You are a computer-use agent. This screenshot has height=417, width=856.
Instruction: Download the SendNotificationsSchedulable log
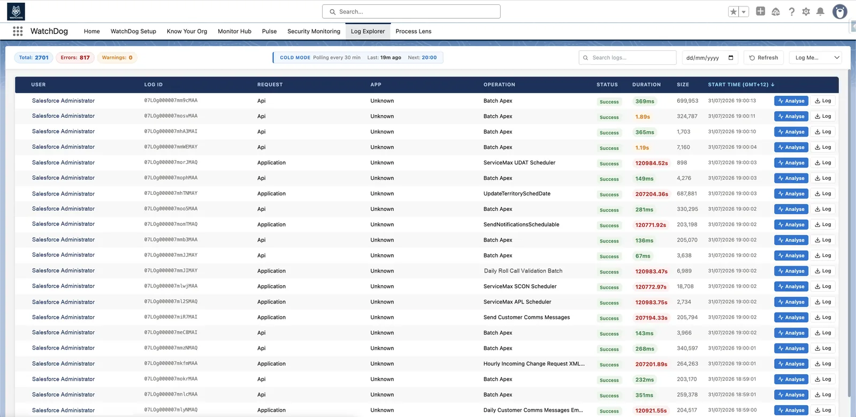(823, 225)
